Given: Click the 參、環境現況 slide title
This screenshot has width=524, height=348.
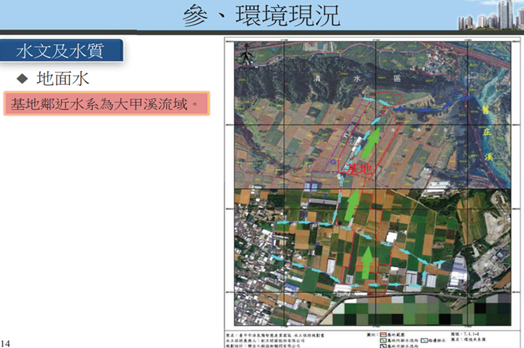Looking at the screenshot, I should click(x=261, y=16).
